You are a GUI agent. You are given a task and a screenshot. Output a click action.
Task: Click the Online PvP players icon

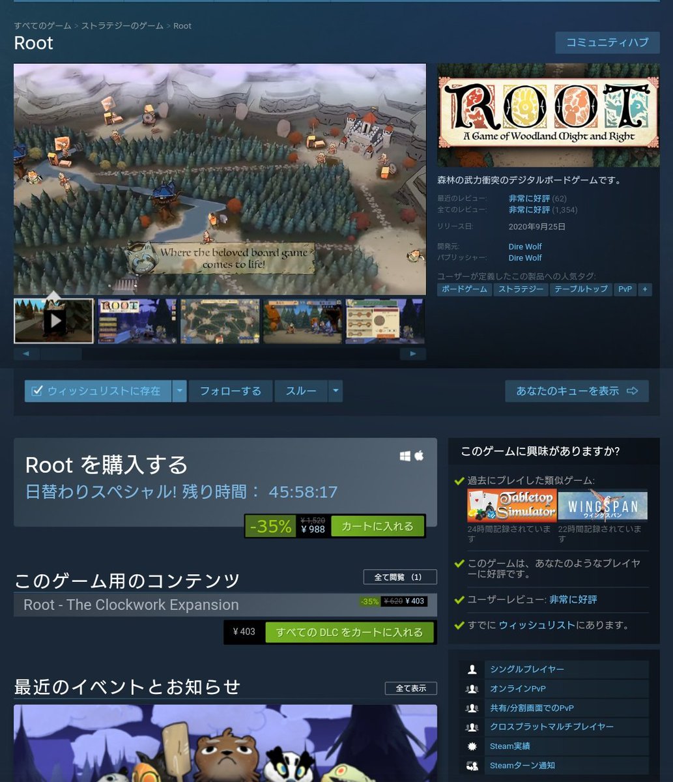(472, 689)
